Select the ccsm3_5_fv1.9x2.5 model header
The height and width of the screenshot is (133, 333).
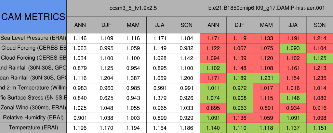(133, 8)
